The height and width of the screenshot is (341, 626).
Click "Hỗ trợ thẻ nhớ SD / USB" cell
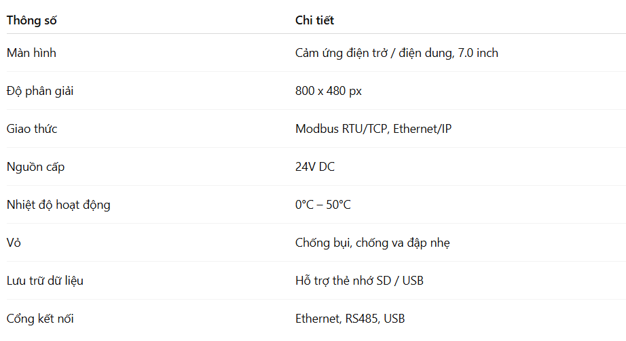point(359,281)
